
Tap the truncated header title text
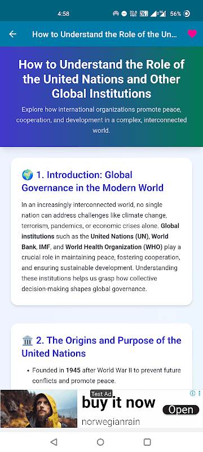105,34
